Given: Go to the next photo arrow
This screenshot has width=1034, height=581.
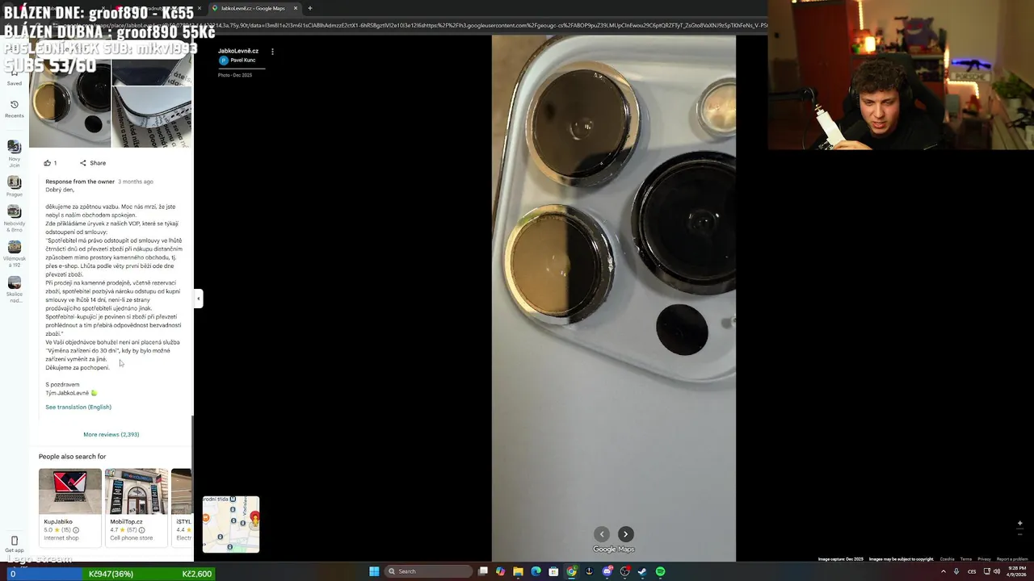Looking at the screenshot, I should pyautogui.click(x=625, y=534).
